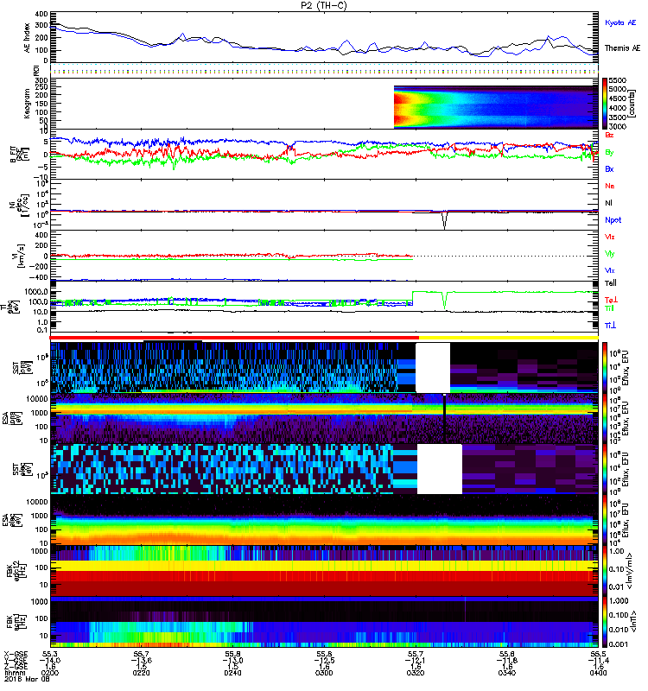Image resolution: width=648 pixels, height=691 pixels.
Task: Click the hhmm row label
Action: click(x=13, y=673)
